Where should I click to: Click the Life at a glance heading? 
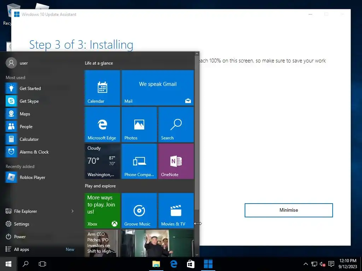tap(99, 63)
